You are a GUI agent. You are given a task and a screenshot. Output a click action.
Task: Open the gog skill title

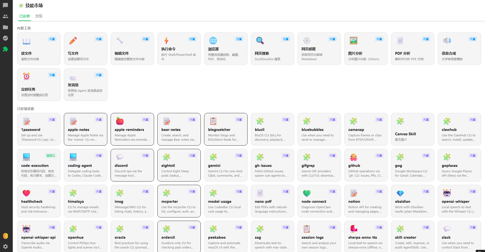399,166
